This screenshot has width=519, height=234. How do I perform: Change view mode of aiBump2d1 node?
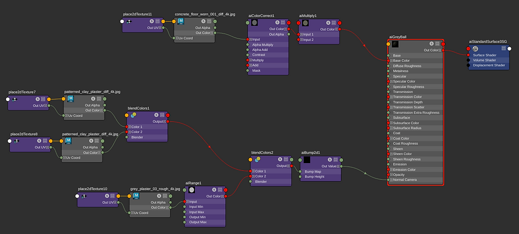336,159
